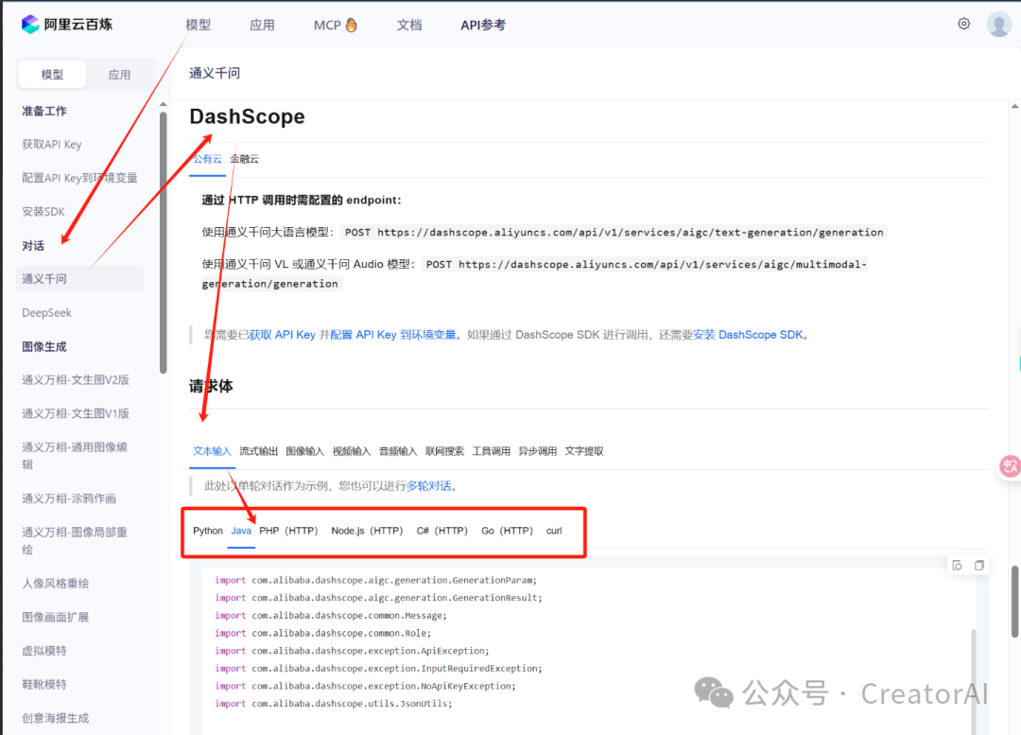Open the API参考 top navigation item
1021x735 pixels.
point(482,25)
